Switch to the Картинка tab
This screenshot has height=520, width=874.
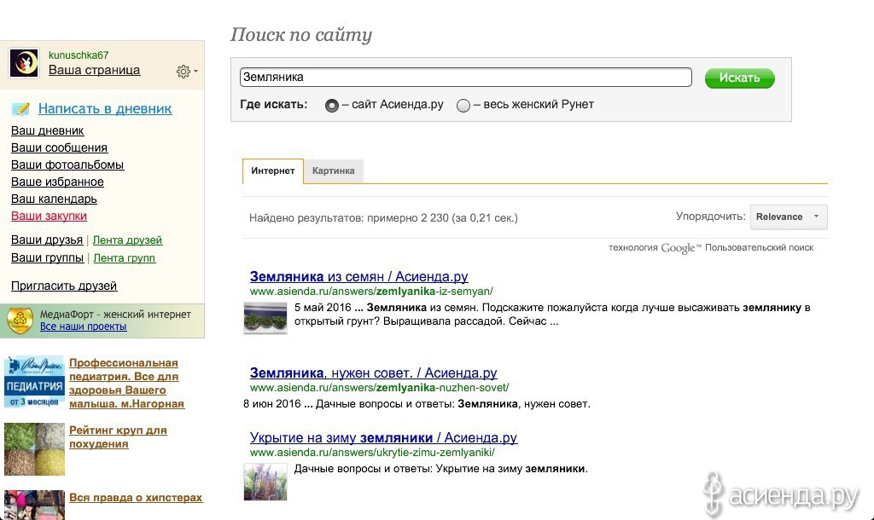334,171
